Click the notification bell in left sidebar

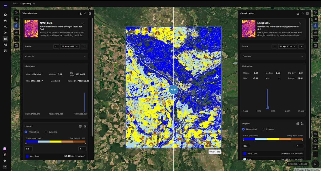coord(5,155)
